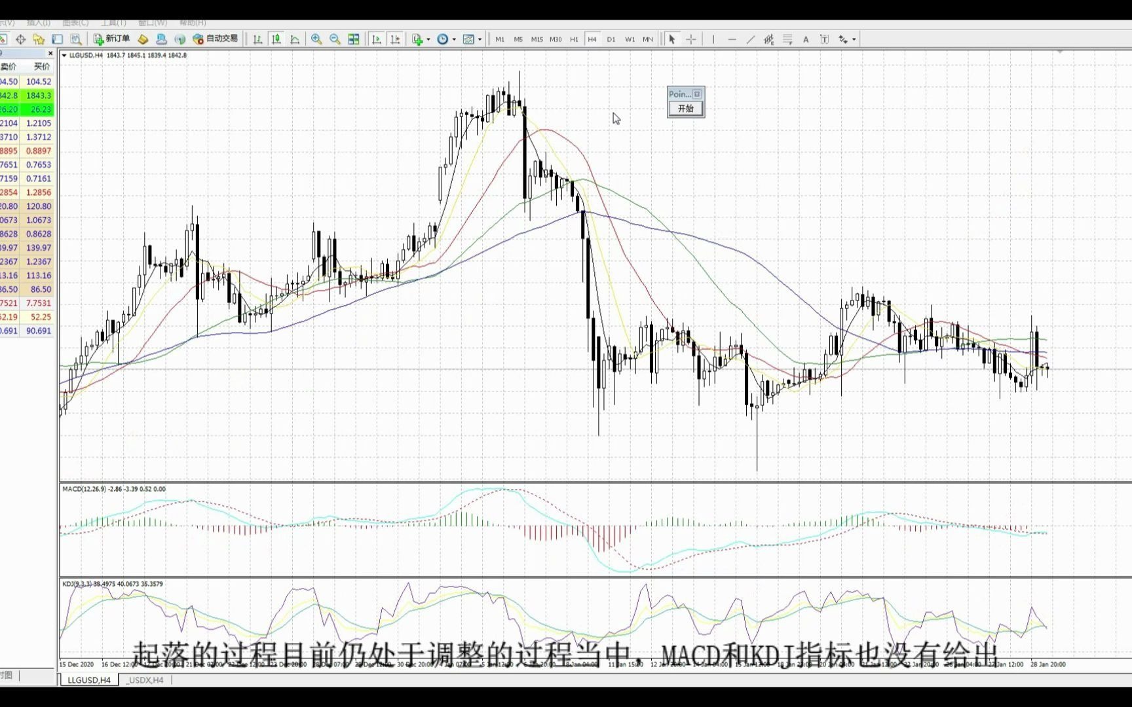The width and height of the screenshot is (1132, 707).
Task: Select the Fibonacci retracement tool
Action: [787, 39]
